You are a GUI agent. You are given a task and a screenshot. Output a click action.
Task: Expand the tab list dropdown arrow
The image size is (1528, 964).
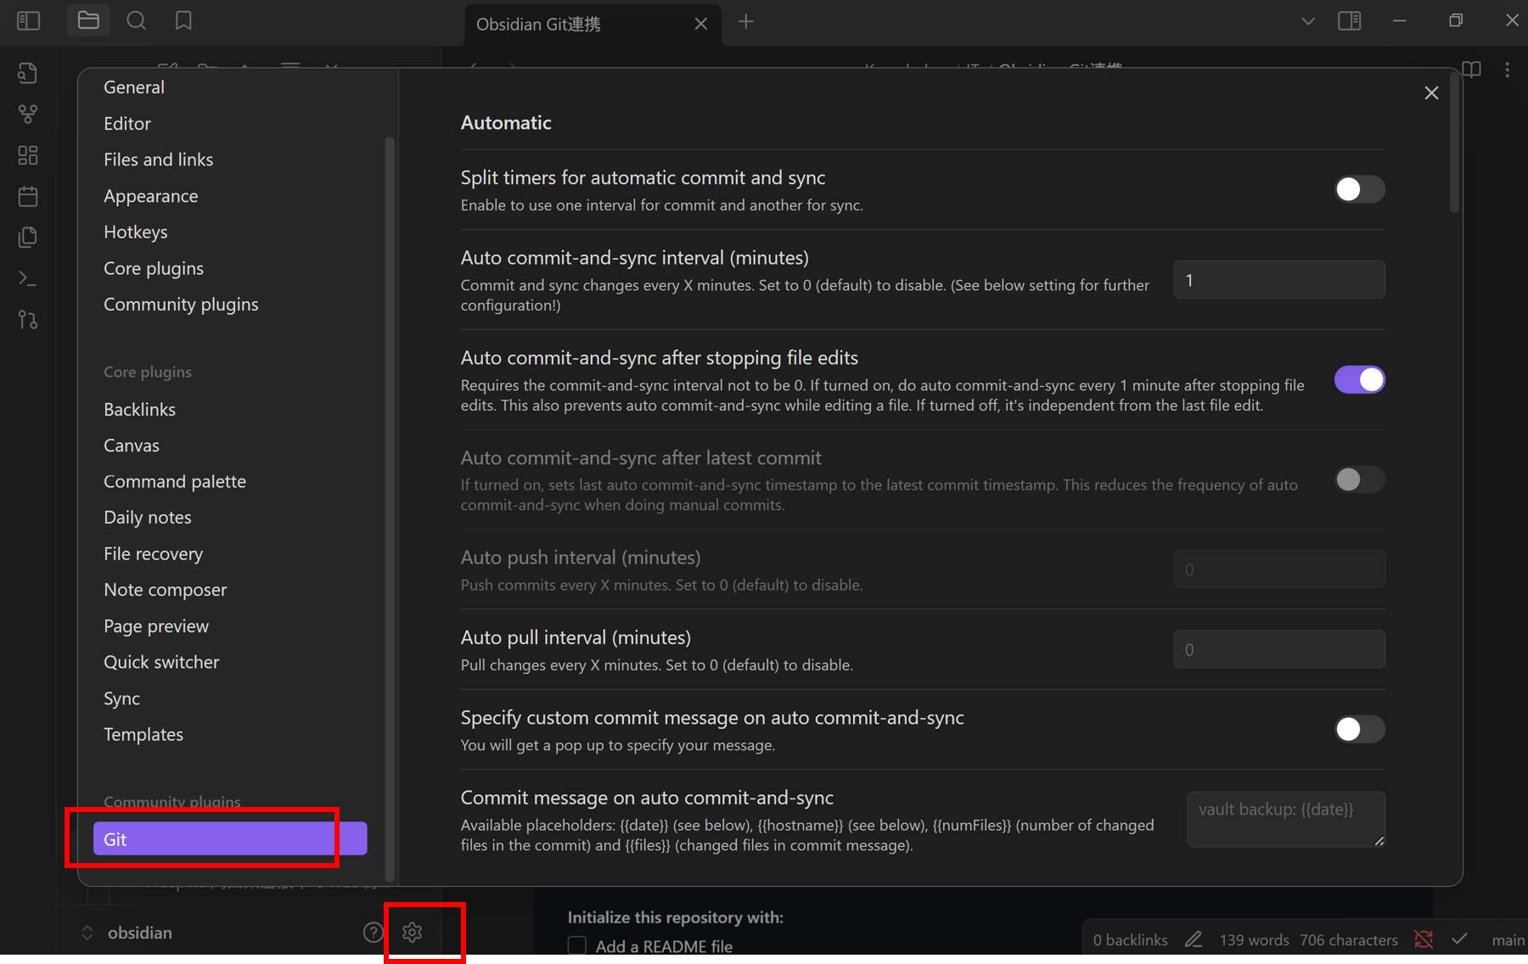tap(1308, 21)
